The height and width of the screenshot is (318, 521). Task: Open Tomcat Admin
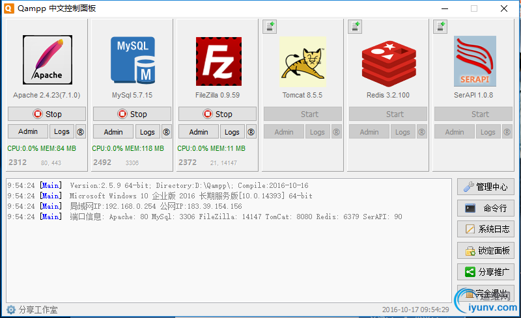tap(284, 132)
